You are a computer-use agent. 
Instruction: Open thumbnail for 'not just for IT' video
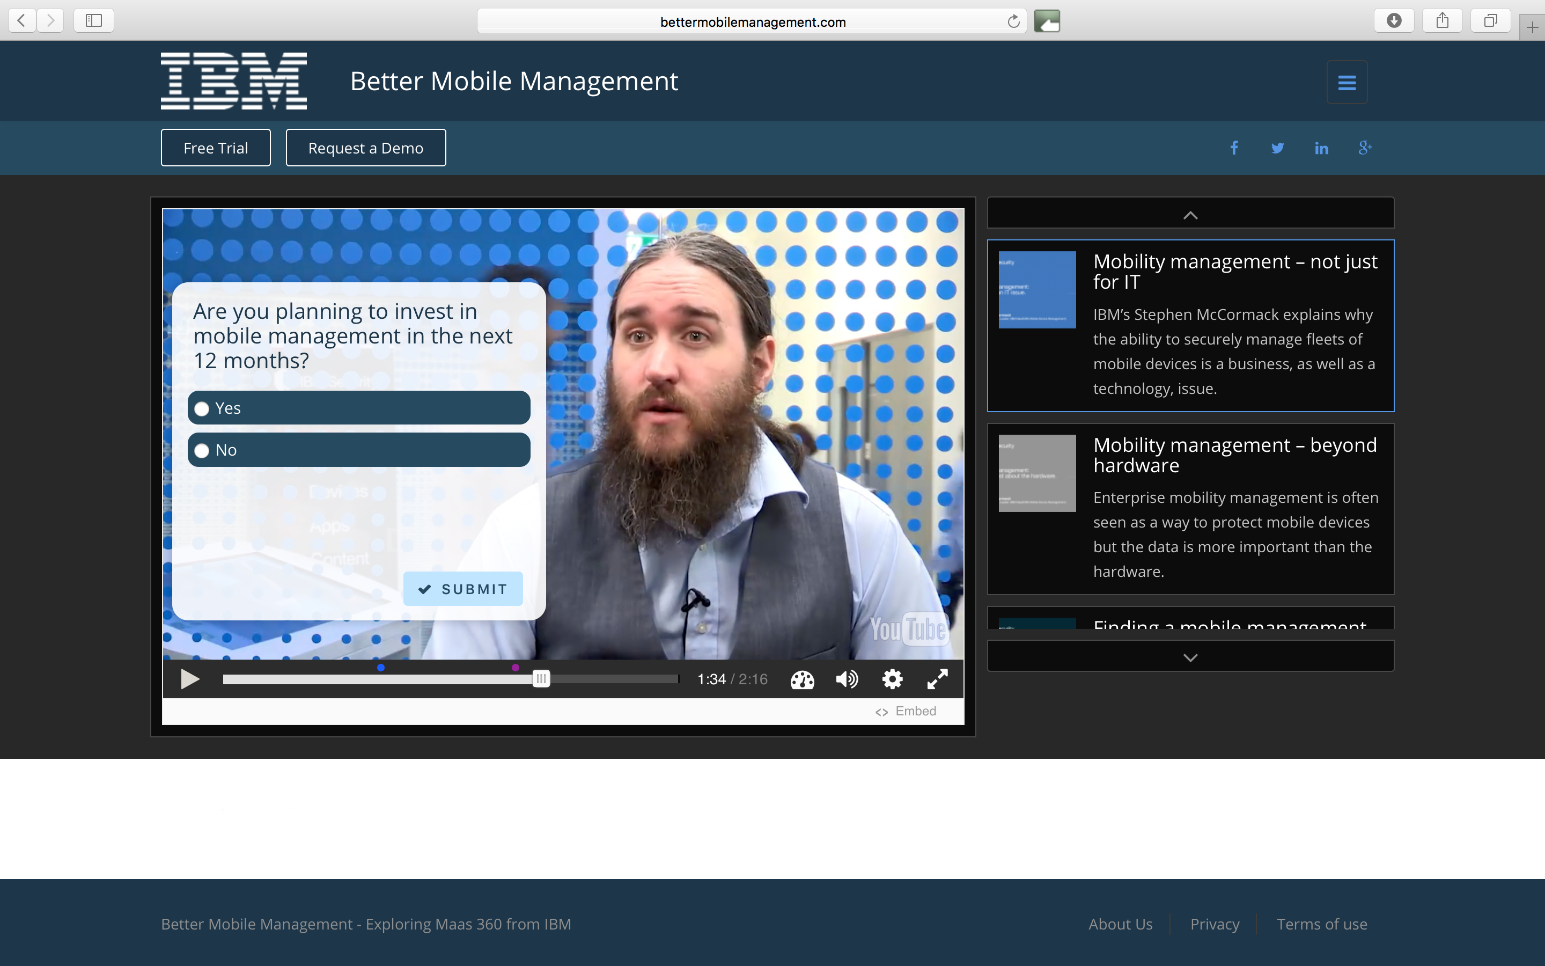click(1037, 289)
